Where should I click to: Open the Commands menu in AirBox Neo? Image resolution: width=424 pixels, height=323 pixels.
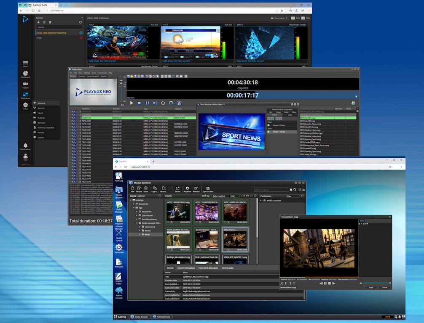[x=102, y=73]
